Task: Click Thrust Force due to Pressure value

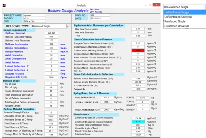Action: tap(138, 131)
